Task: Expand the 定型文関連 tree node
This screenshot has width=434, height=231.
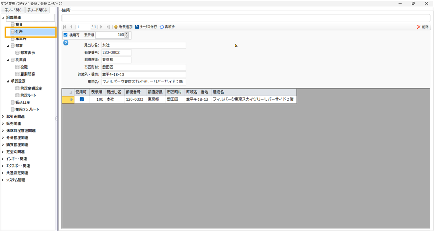Action: (3, 152)
